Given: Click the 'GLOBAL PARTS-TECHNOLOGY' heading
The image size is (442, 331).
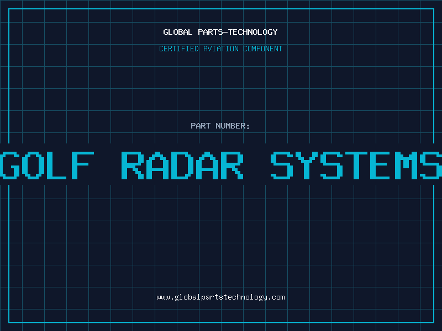Looking at the screenshot, I should [x=220, y=32].
